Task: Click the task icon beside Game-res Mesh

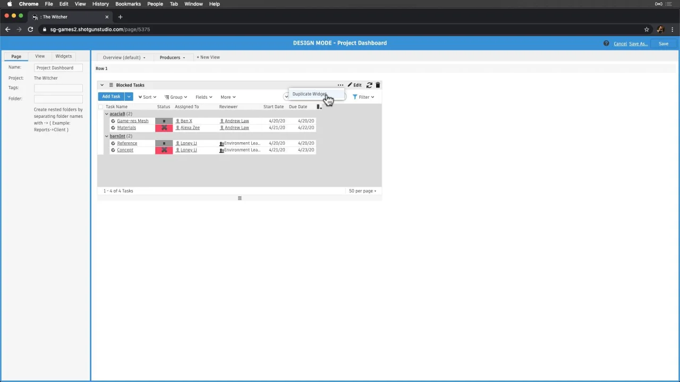Action: (x=113, y=121)
